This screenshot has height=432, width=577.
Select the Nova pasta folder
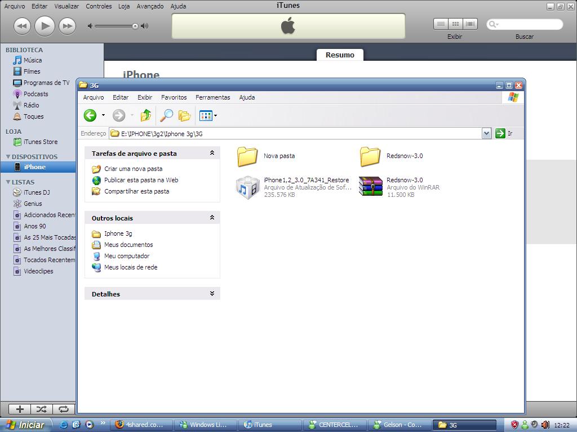(266, 156)
